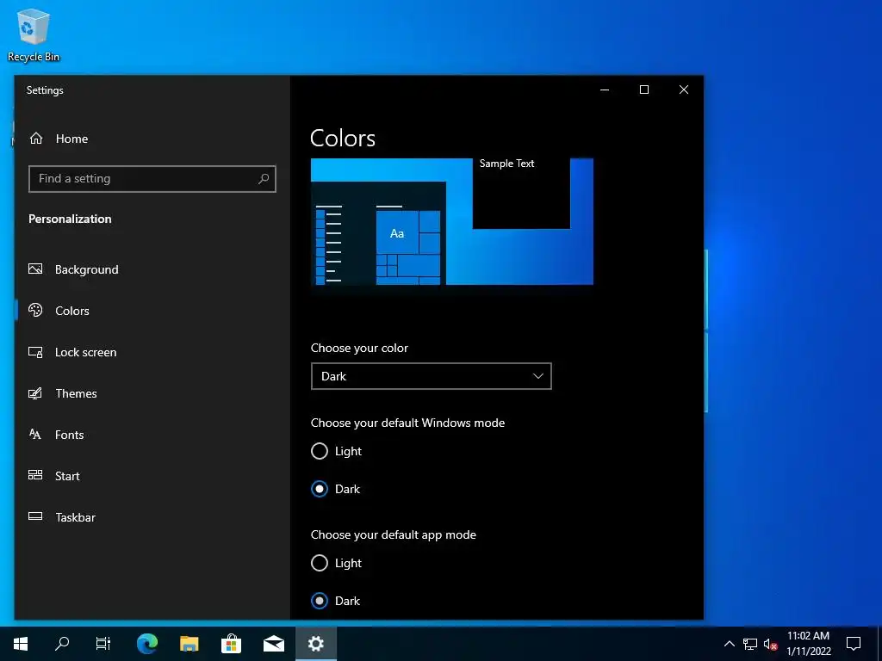Screen dimensions: 882x661
Task: Select Dark for default Windows mode
Action: tap(320, 489)
